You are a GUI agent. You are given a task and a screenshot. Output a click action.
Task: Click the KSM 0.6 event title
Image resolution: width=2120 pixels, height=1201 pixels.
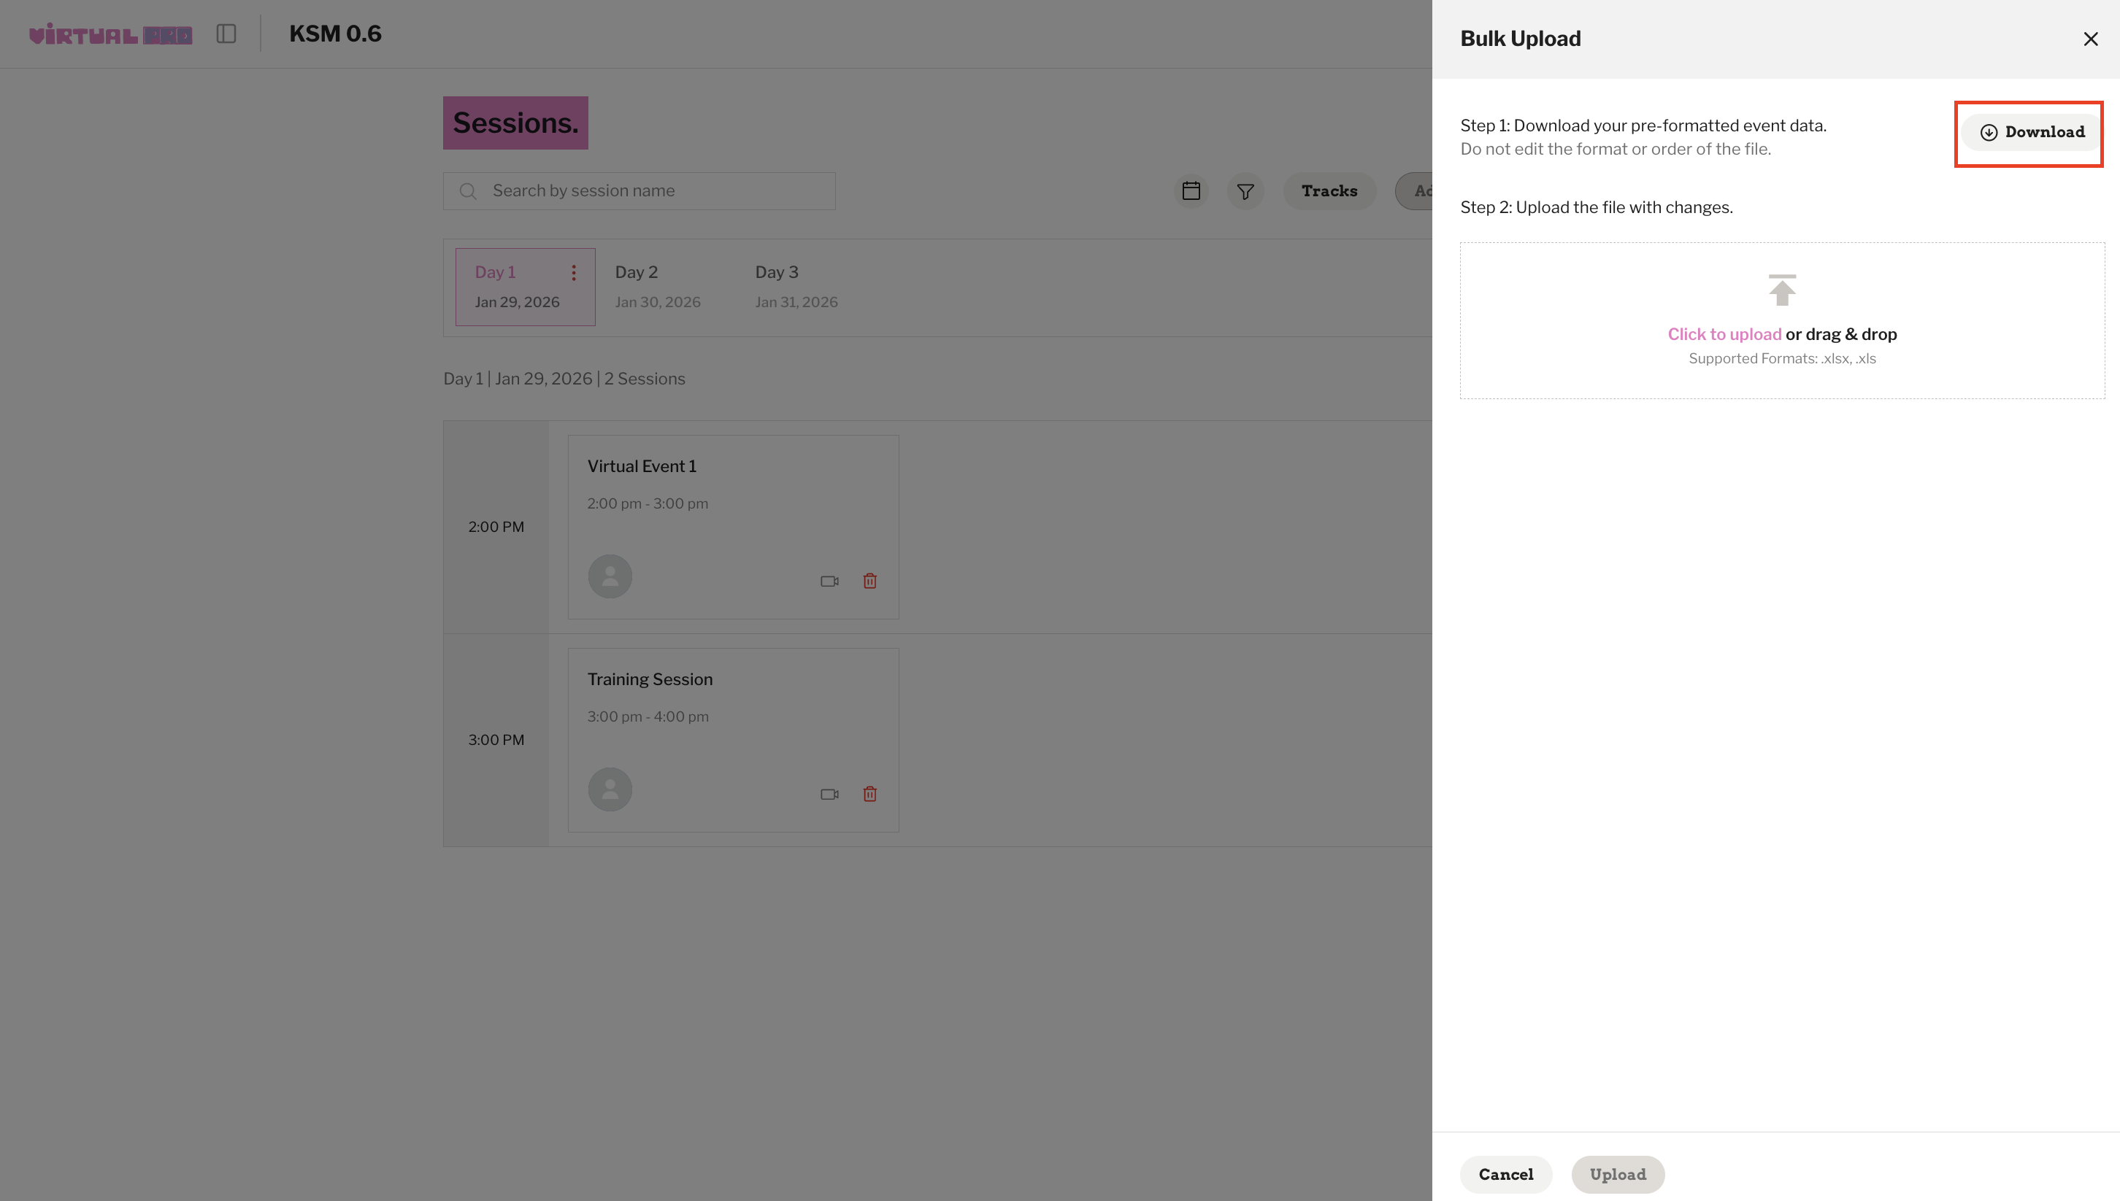[335, 34]
